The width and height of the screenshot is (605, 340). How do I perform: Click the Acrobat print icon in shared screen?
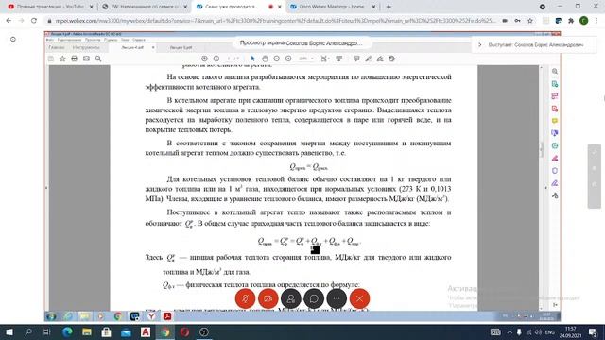(x=74, y=59)
